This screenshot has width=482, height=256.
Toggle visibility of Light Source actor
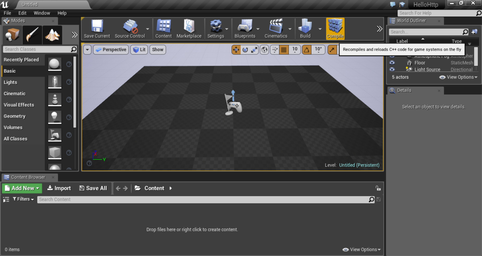coord(392,69)
